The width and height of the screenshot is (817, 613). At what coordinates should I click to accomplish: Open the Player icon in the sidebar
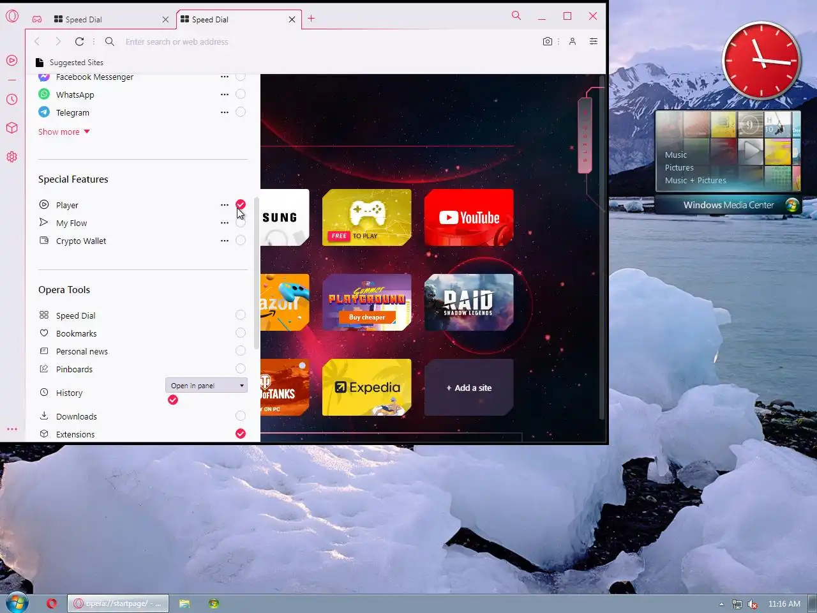(x=11, y=61)
